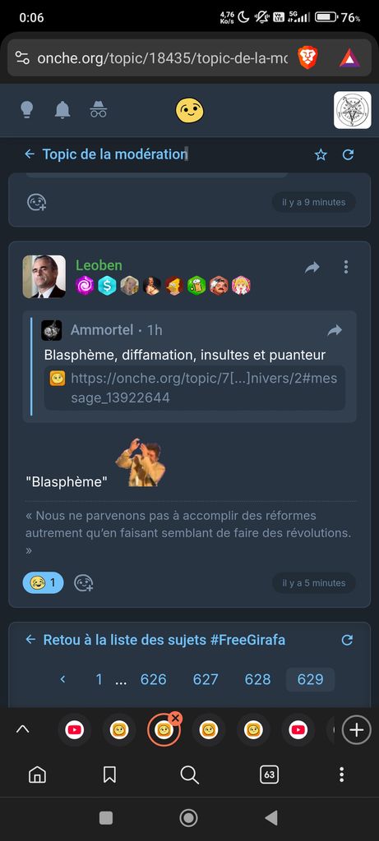Open profile avatar with pentagram image
Screen dimensions: 379x841
352,110
